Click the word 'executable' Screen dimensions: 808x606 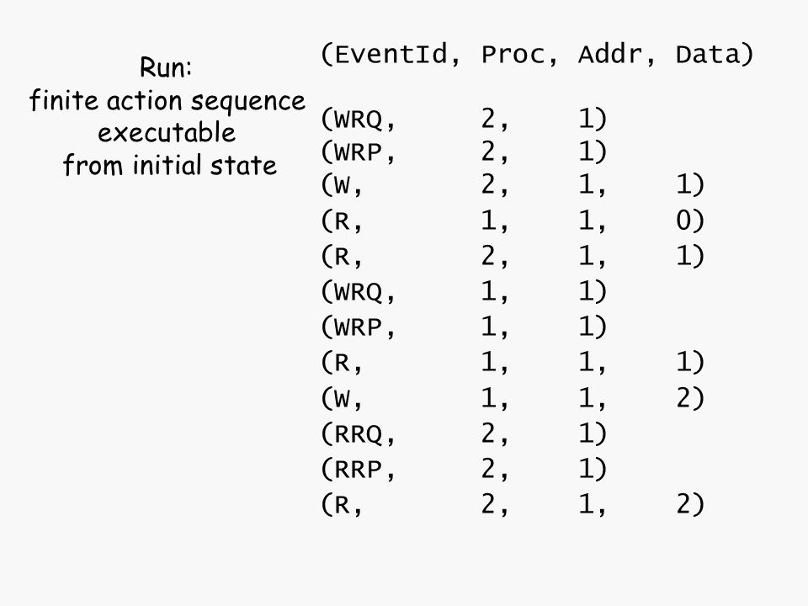point(167,132)
